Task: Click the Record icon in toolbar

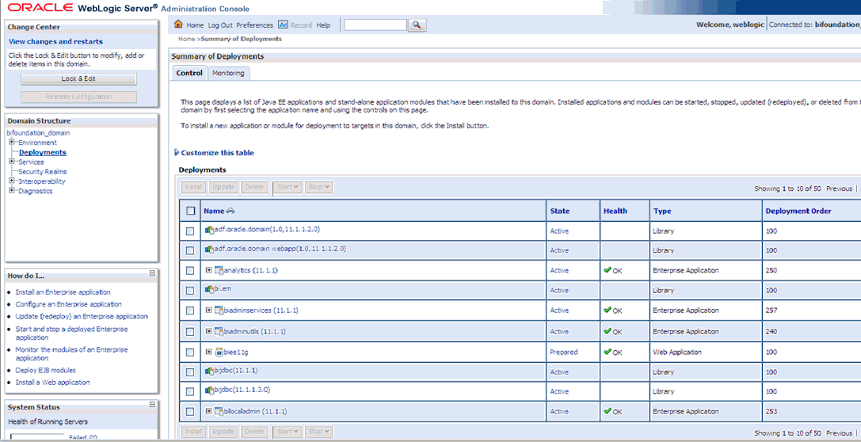Action: [284, 25]
